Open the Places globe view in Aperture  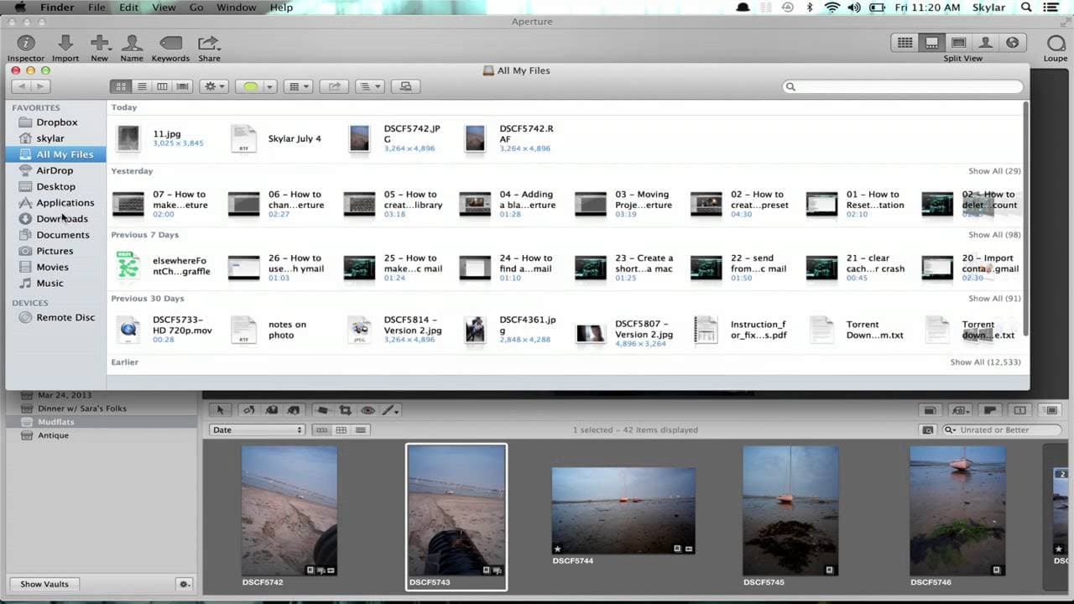point(1012,43)
